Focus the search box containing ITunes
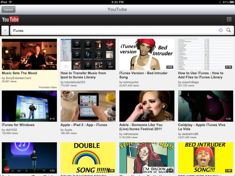235x176 pixels. [x=115, y=31]
